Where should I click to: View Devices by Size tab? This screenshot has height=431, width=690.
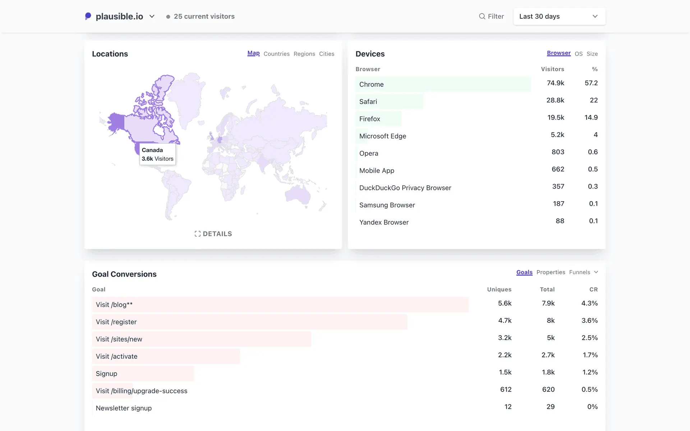(592, 54)
